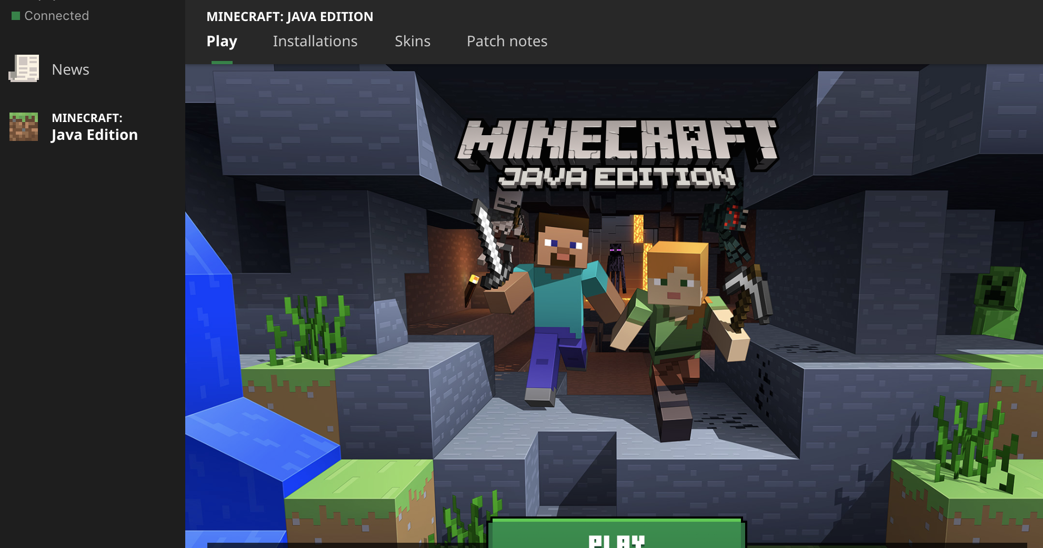1043x548 pixels.
Task: Open the News sidebar label
Action: tap(71, 69)
